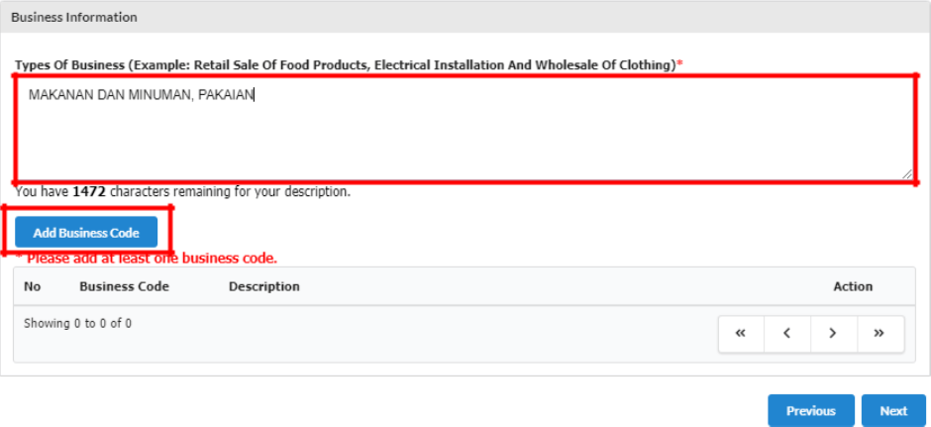Image resolution: width=931 pixels, height=427 pixels.
Task: Go to previous page of table results
Action: click(x=787, y=334)
